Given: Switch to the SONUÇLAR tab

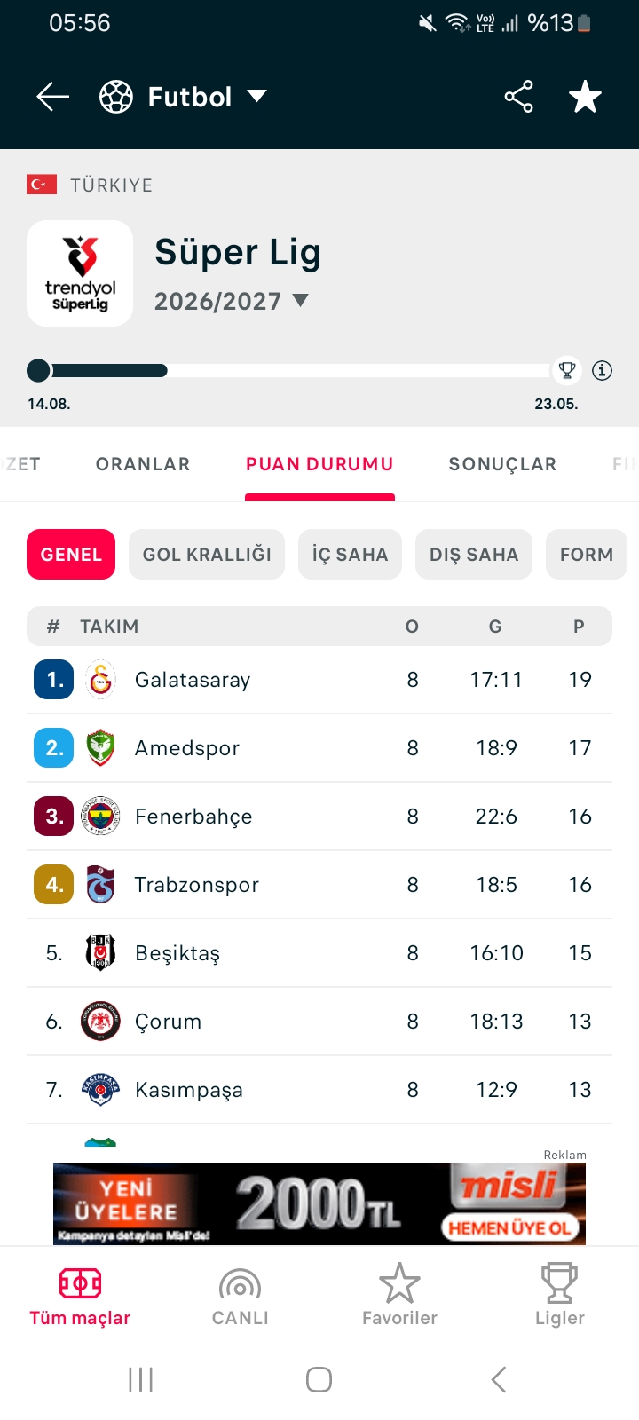Looking at the screenshot, I should coord(502,464).
